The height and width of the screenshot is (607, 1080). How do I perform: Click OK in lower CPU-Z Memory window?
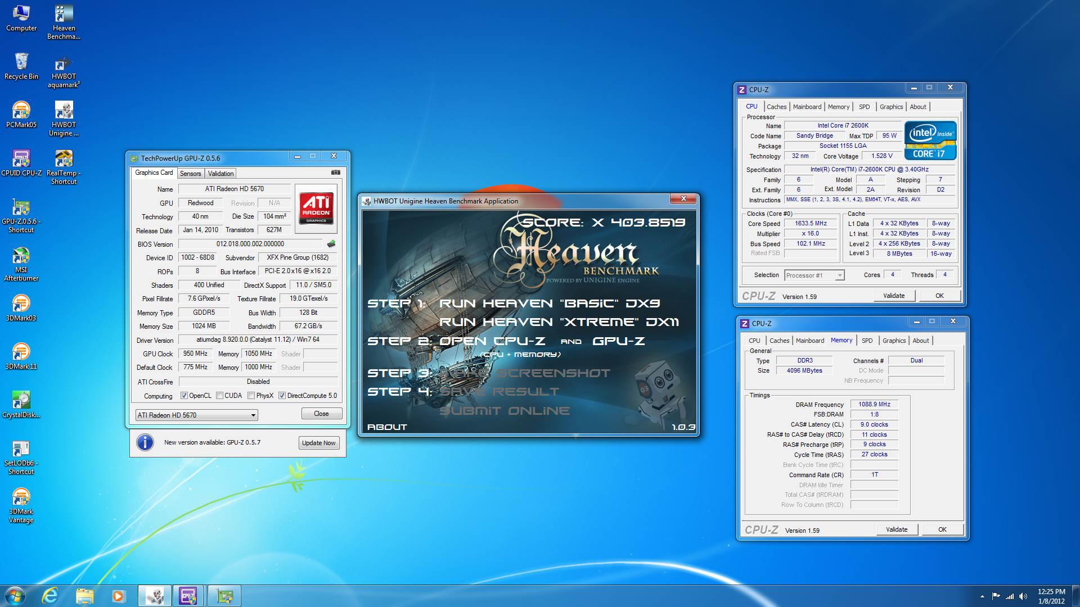(x=942, y=529)
